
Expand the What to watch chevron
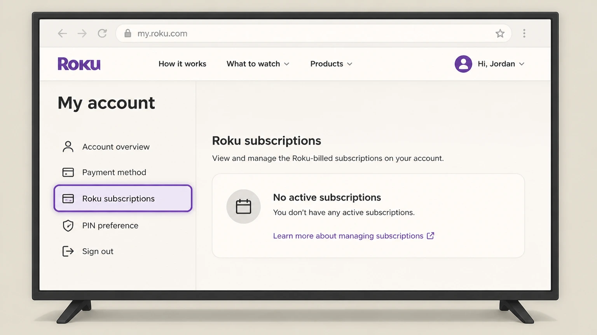[287, 64]
